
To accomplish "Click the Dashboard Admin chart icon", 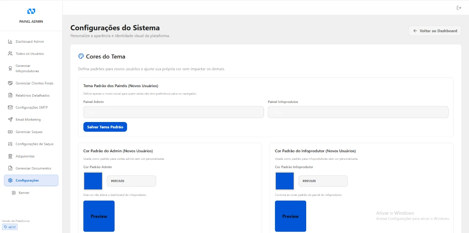I will click(10, 42).
